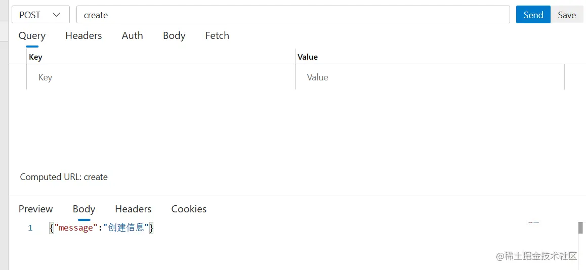Select the response Body tab
586x270 pixels.
84,209
